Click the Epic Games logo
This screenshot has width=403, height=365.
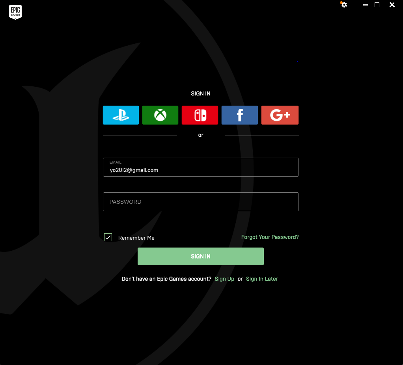(15, 12)
